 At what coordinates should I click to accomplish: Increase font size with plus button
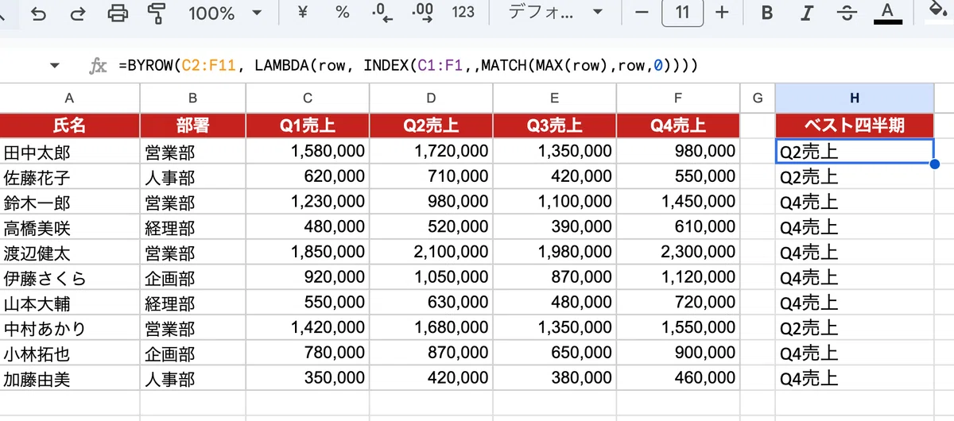tap(722, 13)
